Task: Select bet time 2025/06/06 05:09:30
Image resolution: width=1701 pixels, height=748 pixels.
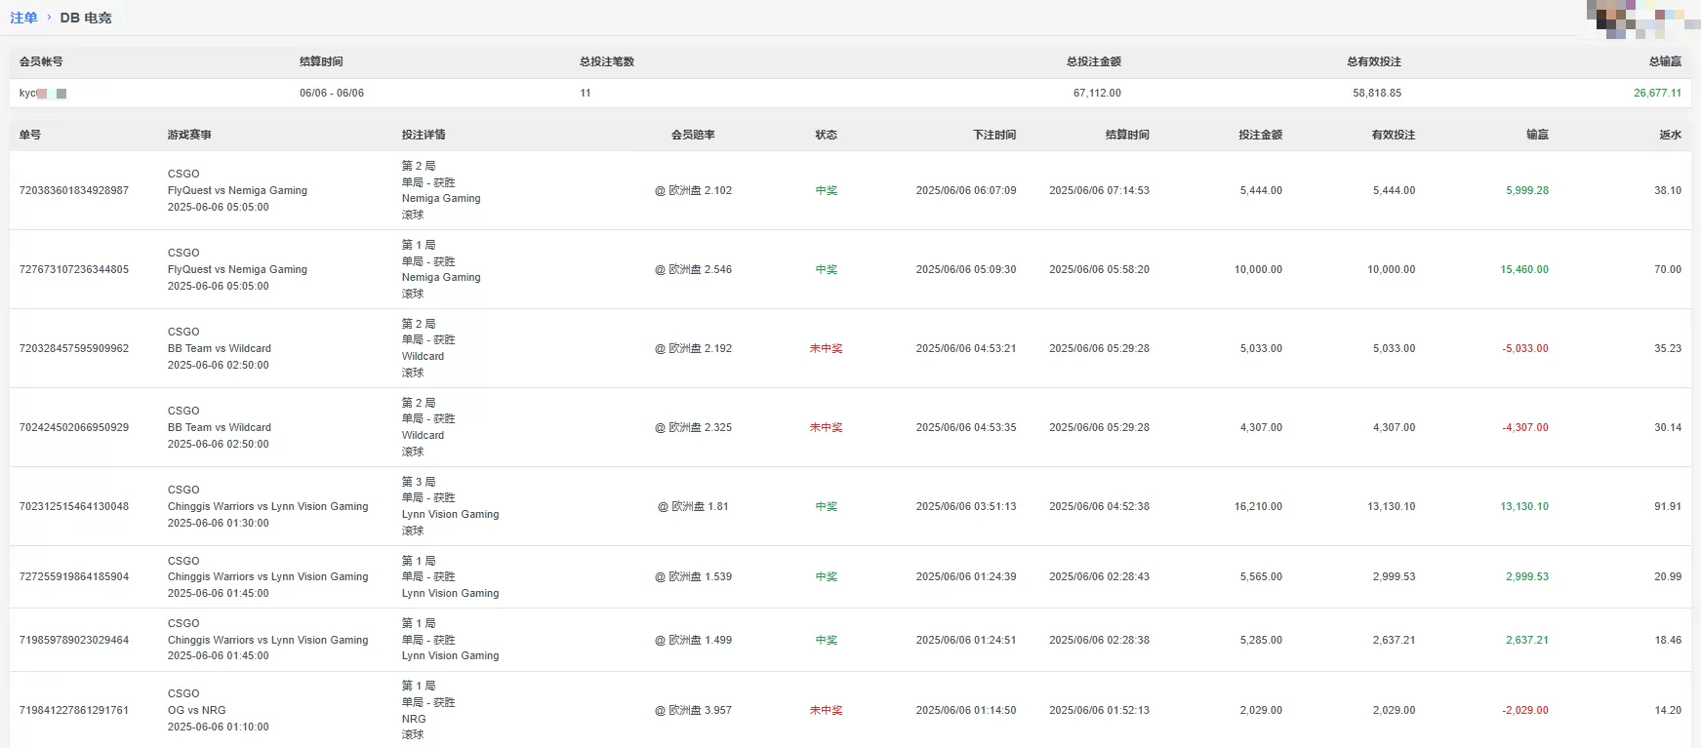Action: pos(966,270)
